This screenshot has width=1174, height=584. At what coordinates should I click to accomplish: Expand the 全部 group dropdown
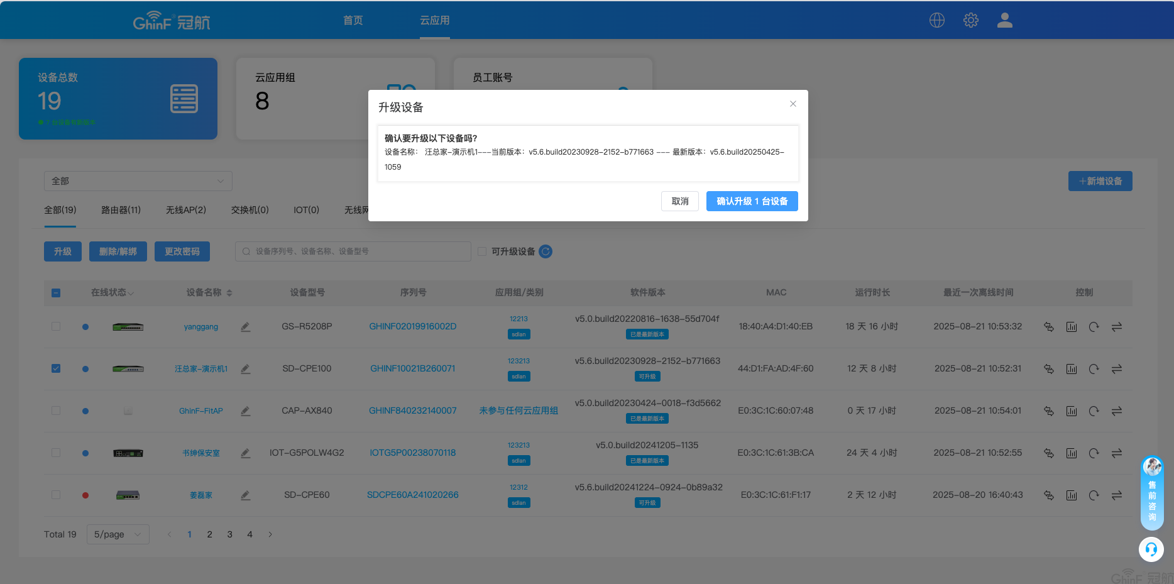tap(138, 181)
